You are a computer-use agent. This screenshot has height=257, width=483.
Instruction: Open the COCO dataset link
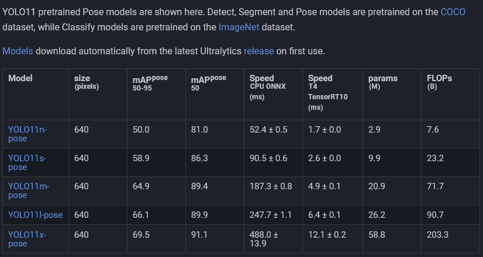point(453,12)
